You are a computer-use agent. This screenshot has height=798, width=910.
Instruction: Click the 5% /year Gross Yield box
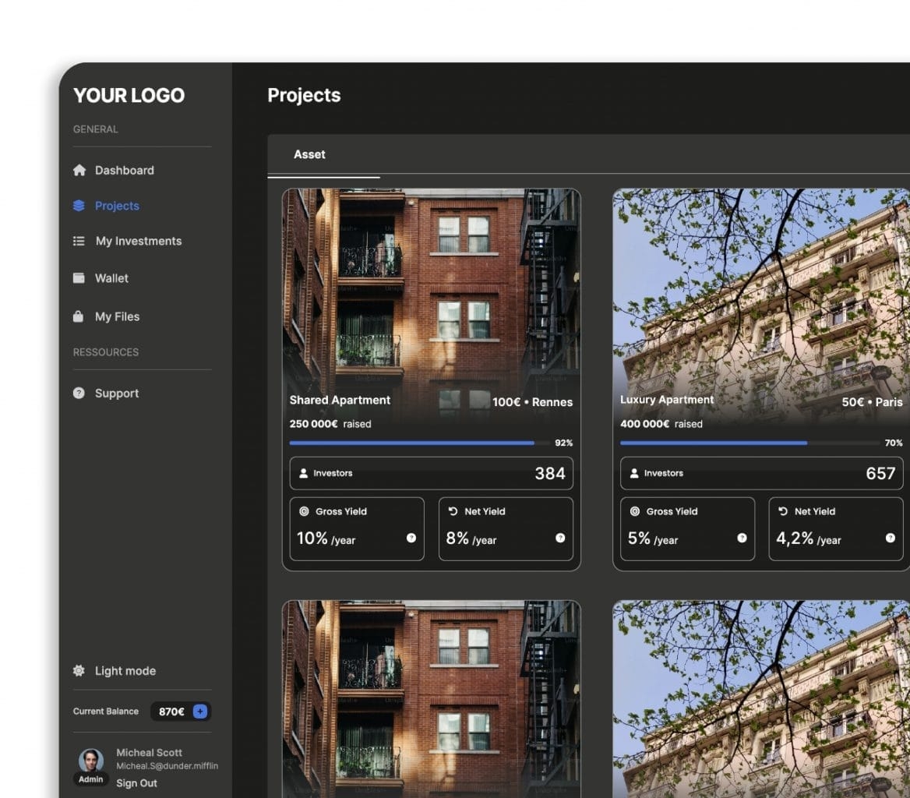(688, 528)
